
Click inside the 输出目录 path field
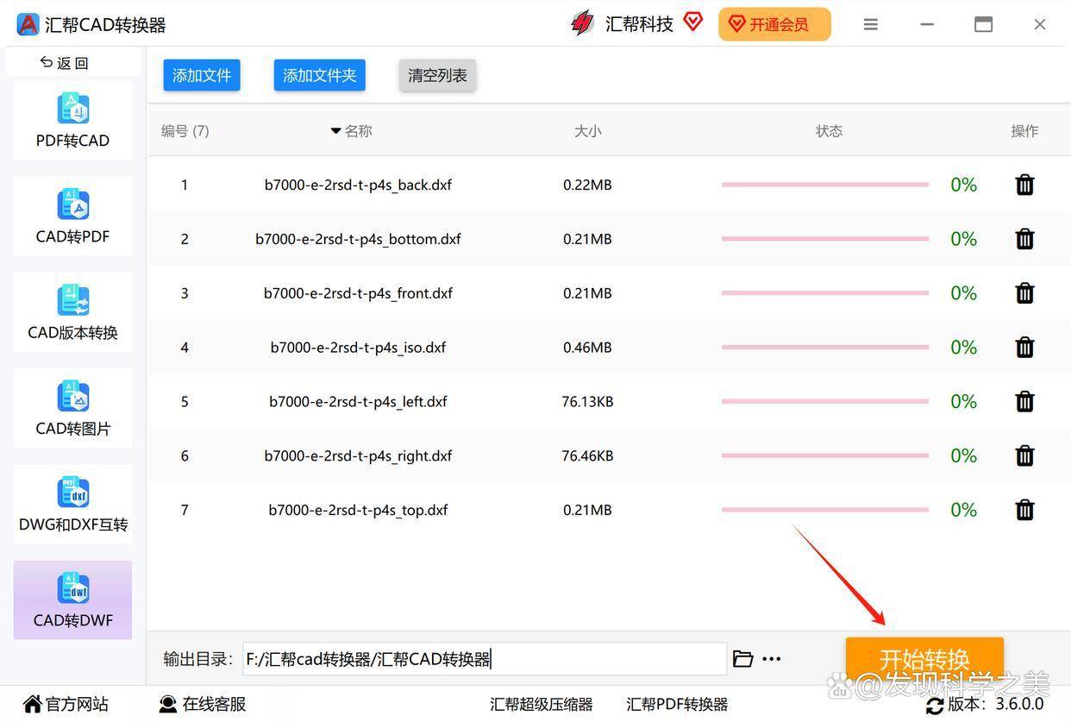pos(485,659)
